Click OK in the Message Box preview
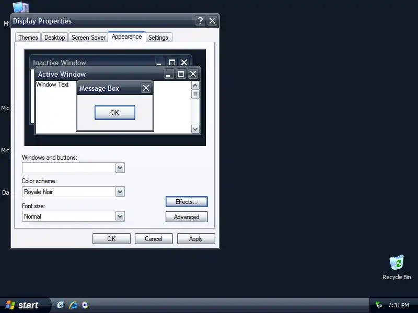 114,113
